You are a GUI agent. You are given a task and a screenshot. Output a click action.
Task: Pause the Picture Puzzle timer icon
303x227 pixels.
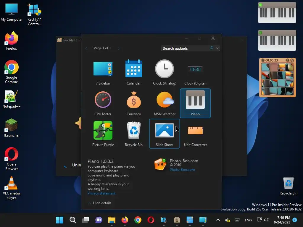[x=263, y=60]
